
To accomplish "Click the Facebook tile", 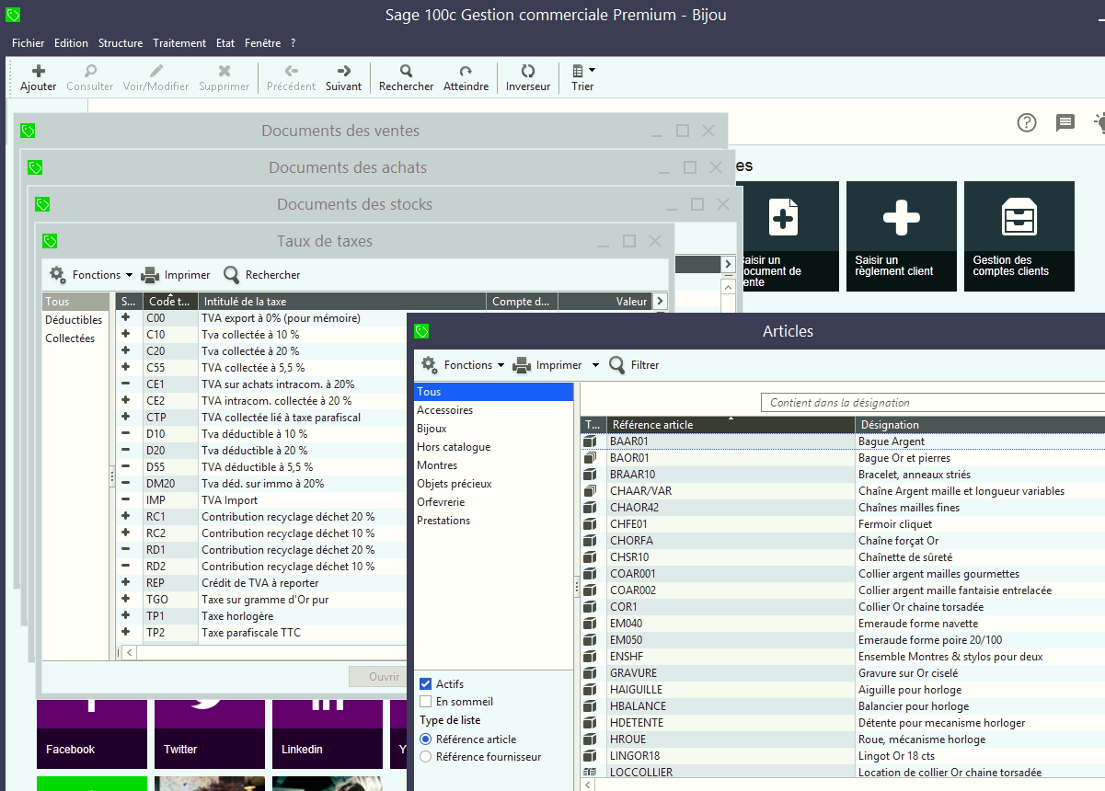I will pyautogui.click(x=92, y=734).
